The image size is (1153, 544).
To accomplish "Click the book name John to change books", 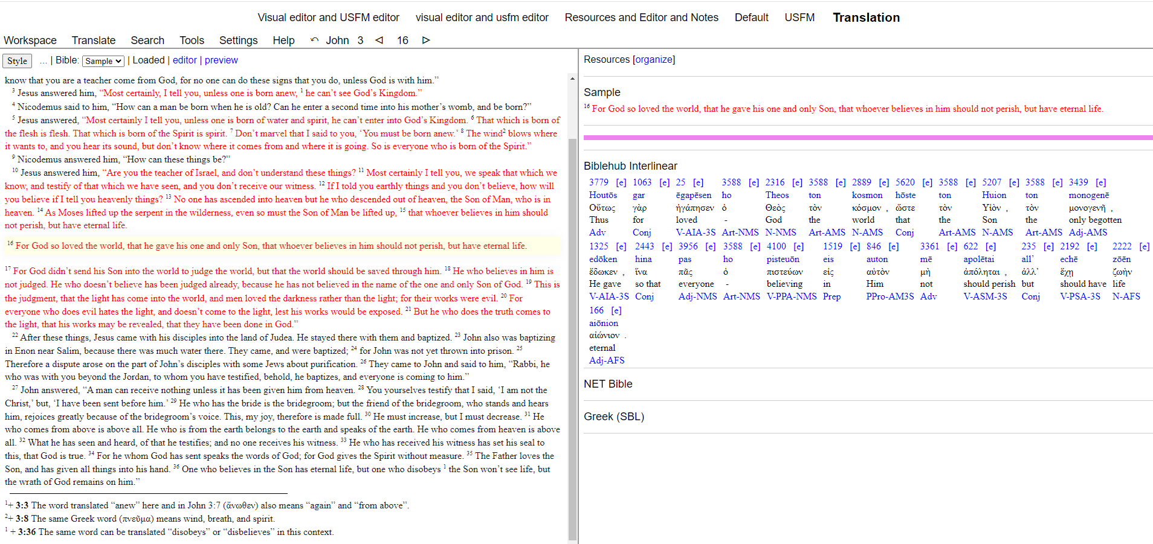I will tap(337, 40).
